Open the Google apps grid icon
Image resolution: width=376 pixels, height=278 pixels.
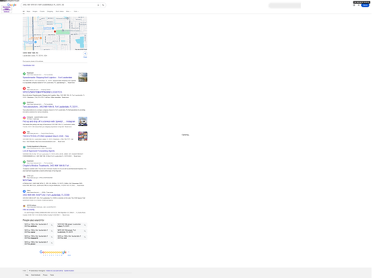(359, 5)
